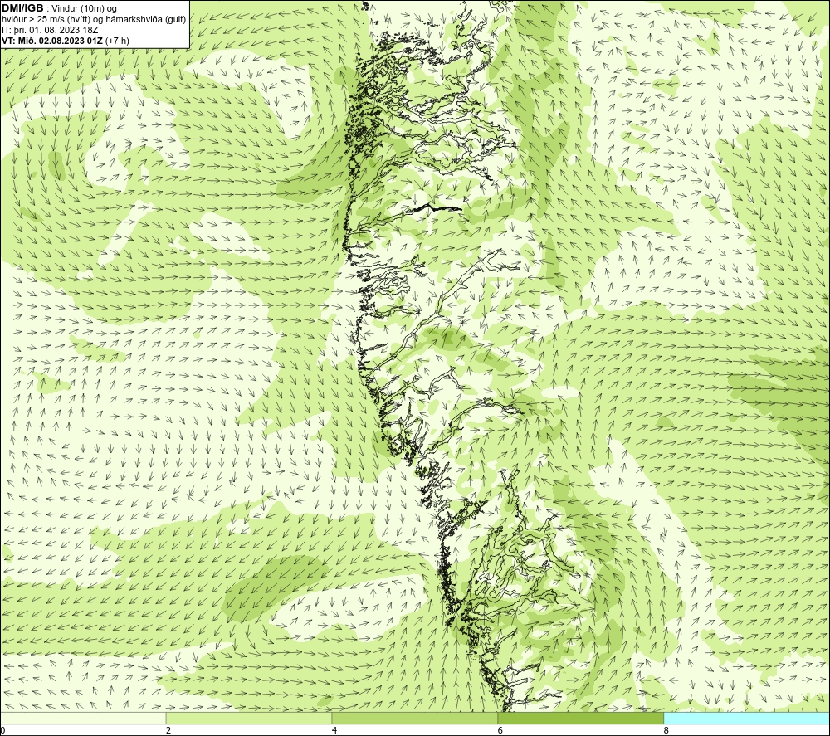Click the 'IT: þri. 01. 08. 2023 18Z' line
The width and height of the screenshot is (830, 736).
point(50,30)
